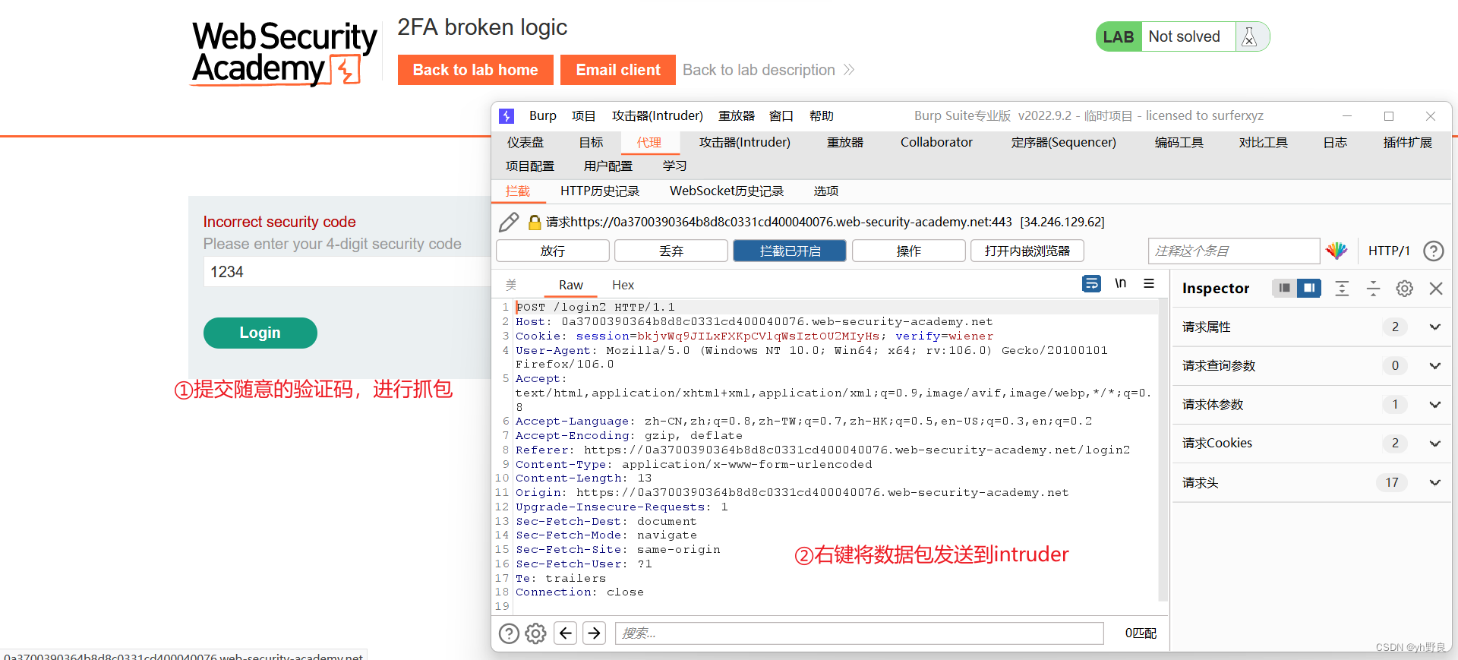Screen dimensions: 1458x660
Task: Go to next search match arrow
Action: click(595, 633)
